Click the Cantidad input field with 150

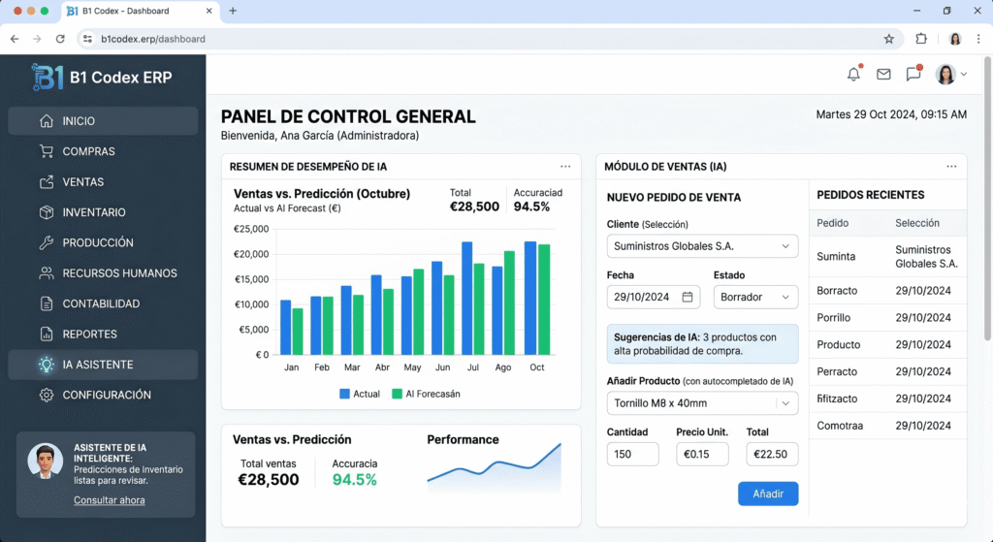click(632, 454)
